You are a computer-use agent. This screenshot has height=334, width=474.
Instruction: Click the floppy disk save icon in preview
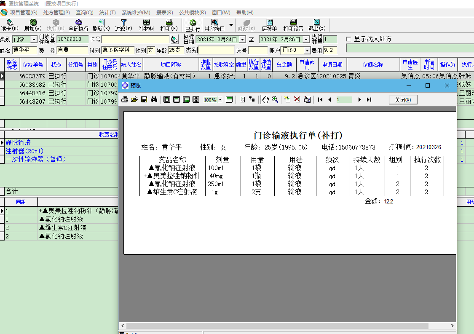pyautogui.click(x=144, y=99)
